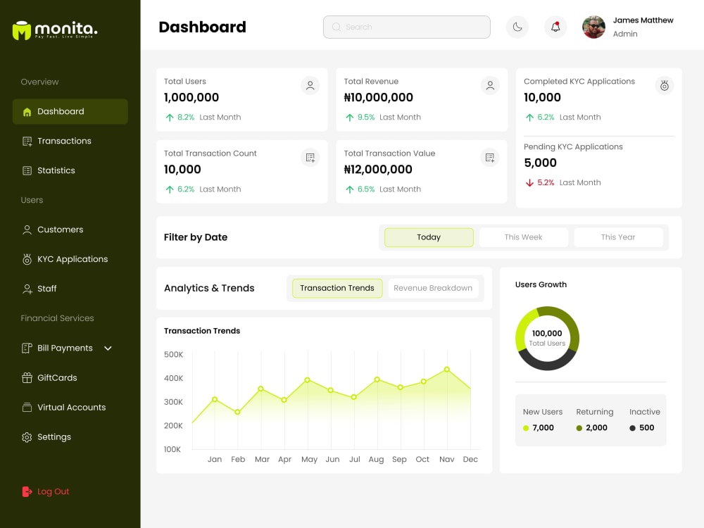704x528 pixels.
Task: Click the Nov data point on chart
Action: pos(447,370)
